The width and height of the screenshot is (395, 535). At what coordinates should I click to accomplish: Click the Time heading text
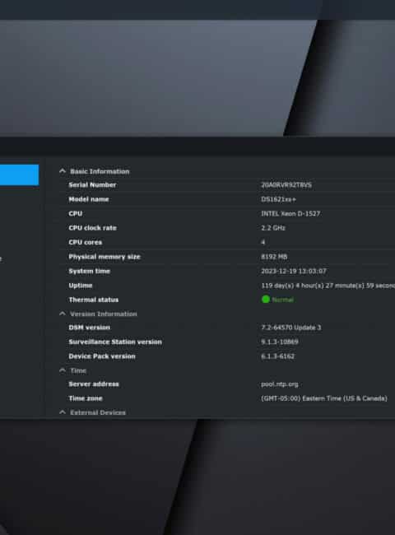[x=78, y=370]
